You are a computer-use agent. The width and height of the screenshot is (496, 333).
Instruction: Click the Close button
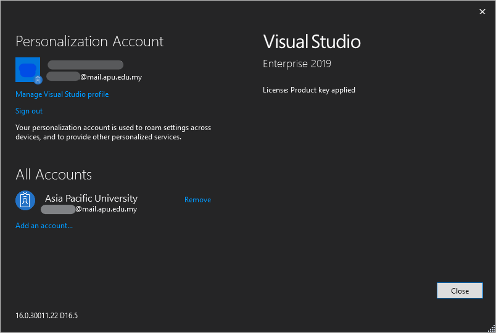pyautogui.click(x=460, y=290)
